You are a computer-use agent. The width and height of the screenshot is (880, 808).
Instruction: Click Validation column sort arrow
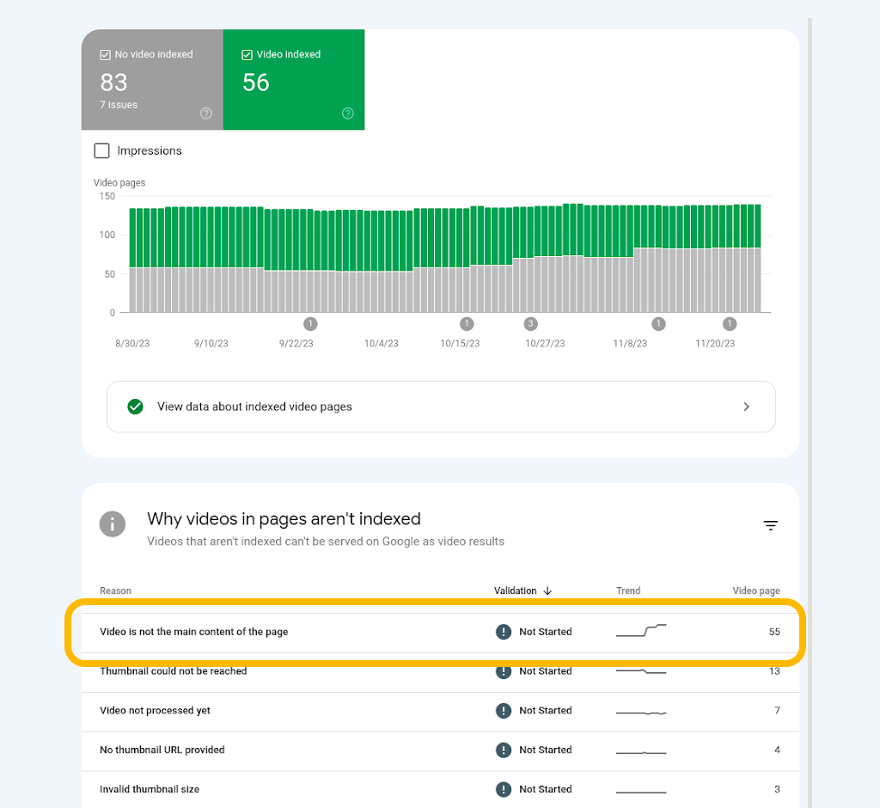point(547,591)
